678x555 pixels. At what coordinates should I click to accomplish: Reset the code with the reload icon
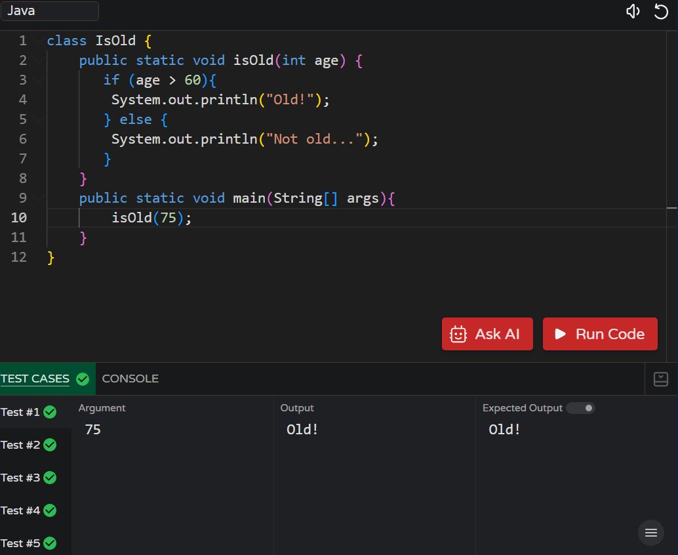[661, 11]
